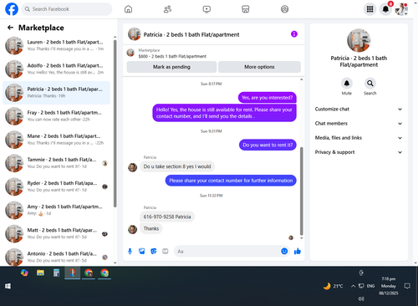Open Tammie's apartment conversation

pos(56,163)
